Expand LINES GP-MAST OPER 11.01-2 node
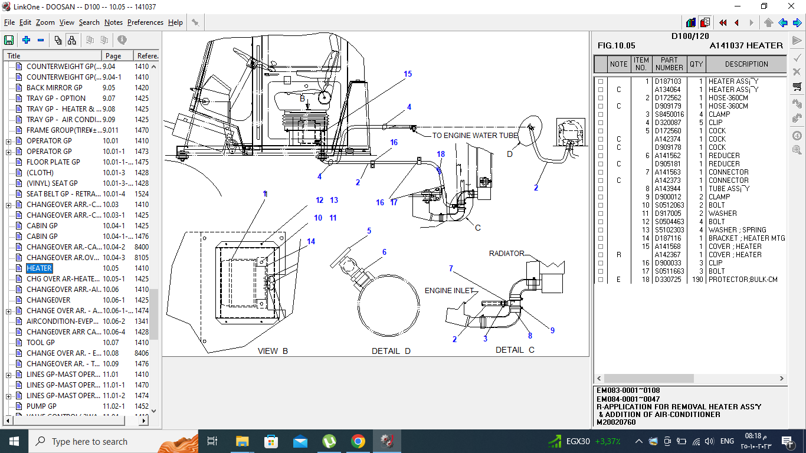 click(x=8, y=396)
